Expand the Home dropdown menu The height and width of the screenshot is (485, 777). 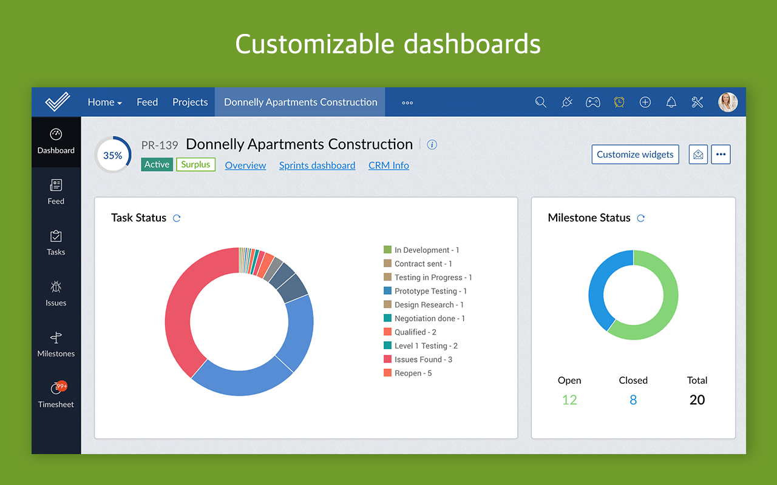(x=104, y=102)
